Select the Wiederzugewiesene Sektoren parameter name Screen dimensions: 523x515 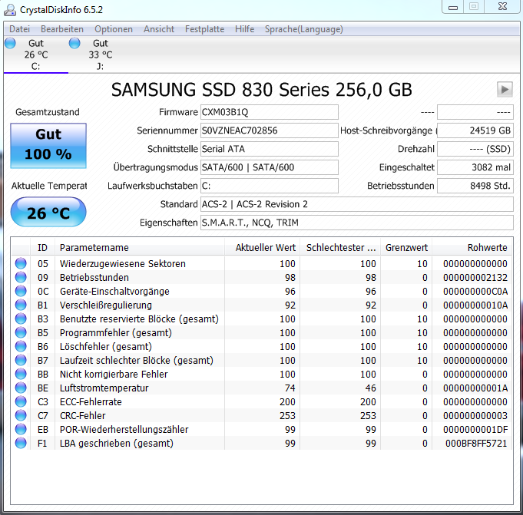[x=122, y=264]
